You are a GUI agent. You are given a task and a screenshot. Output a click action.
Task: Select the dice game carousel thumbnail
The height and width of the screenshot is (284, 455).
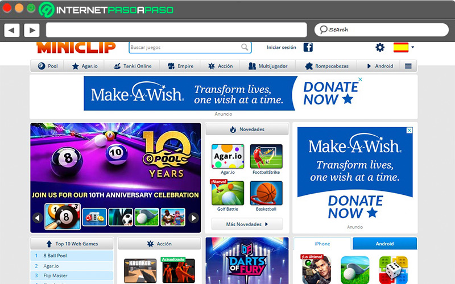94,217
